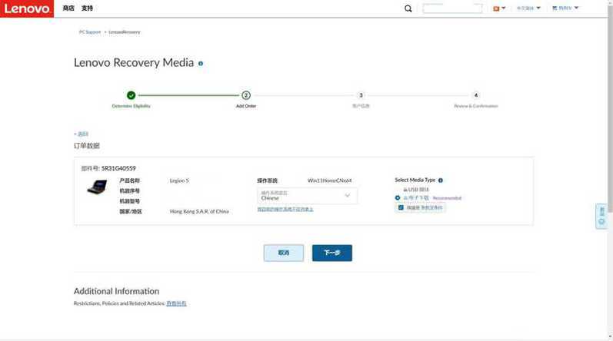Click the completed Determine Eligibility step
This screenshot has width=613, height=341.
[x=131, y=95]
